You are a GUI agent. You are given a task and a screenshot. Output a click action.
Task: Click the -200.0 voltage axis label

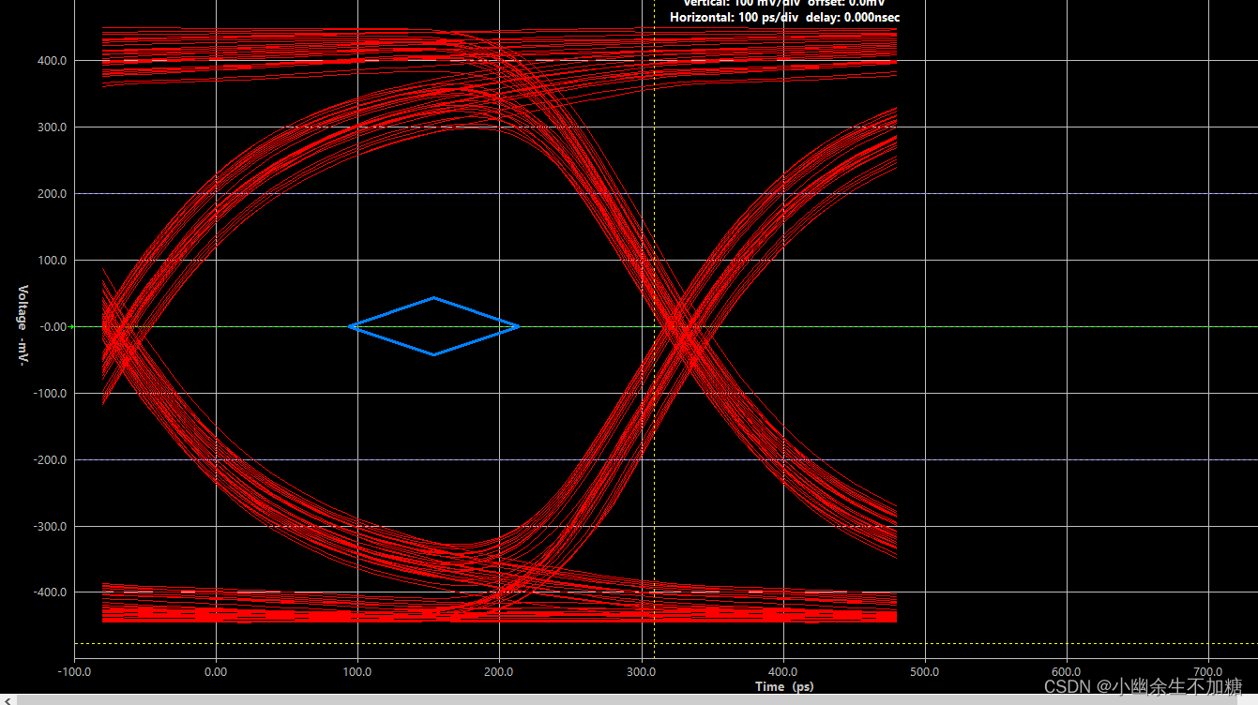[52, 460]
